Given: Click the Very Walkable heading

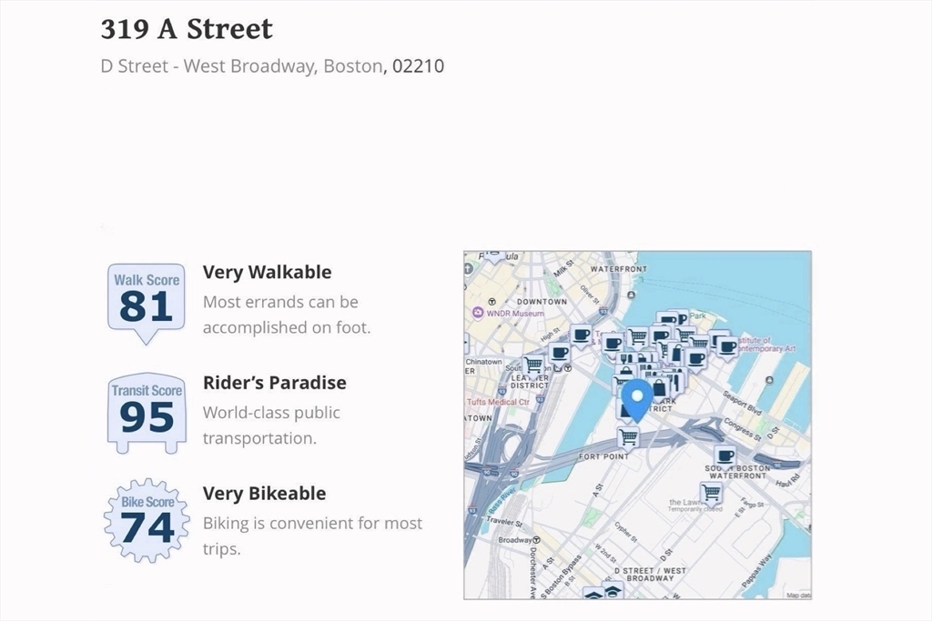Looking at the screenshot, I should point(267,272).
